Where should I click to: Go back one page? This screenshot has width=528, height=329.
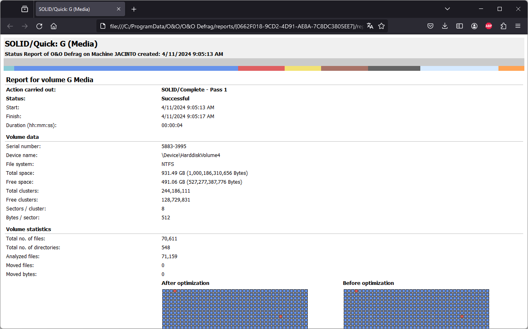pyautogui.click(x=10, y=26)
